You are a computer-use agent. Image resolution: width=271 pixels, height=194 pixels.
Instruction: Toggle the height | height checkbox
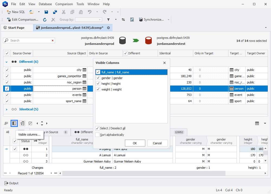click(98, 83)
